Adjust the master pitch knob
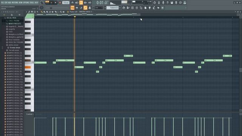Viewport: 242px width, 136px height. tap(42, 8)
